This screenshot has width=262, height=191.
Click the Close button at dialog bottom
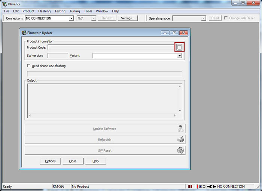(x=73, y=161)
